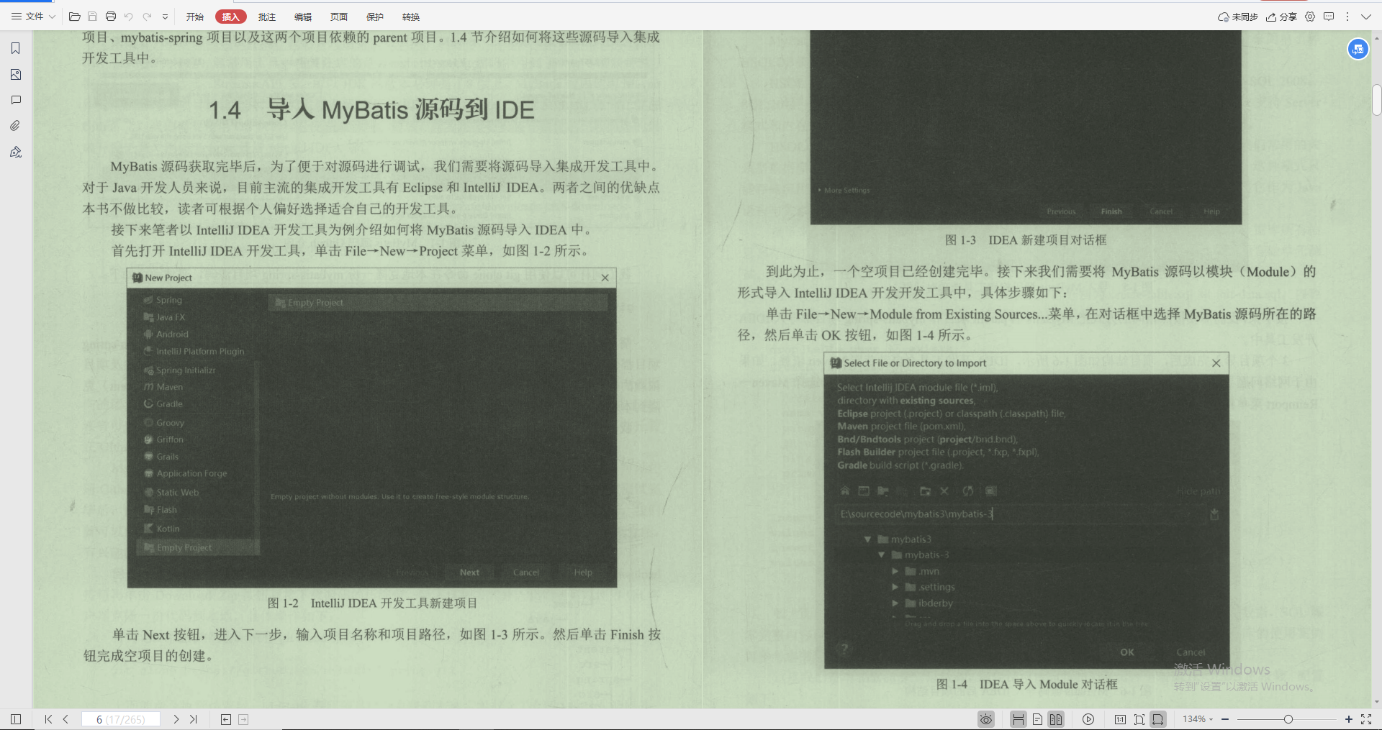Toggle fit width mode
This screenshot has width=1382, height=730.
tap(1158, 719)
